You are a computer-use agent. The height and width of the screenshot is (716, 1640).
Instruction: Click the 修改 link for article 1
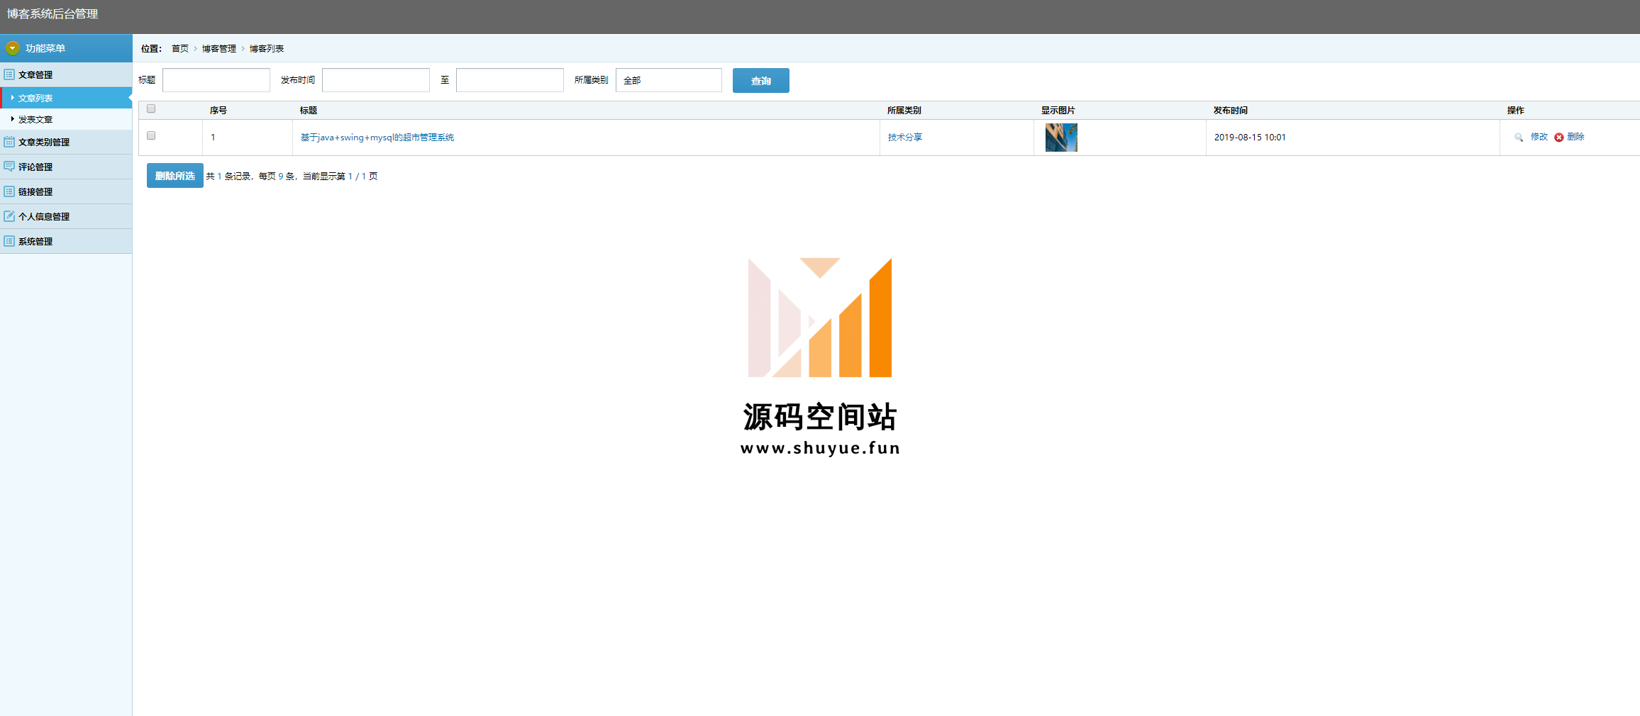pos(1539,137)
